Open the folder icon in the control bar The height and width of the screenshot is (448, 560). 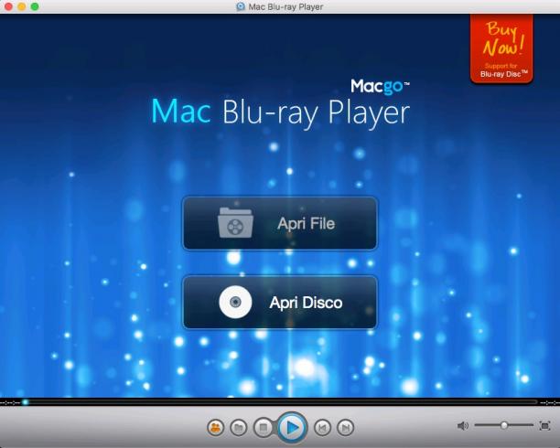pos(239,427)
